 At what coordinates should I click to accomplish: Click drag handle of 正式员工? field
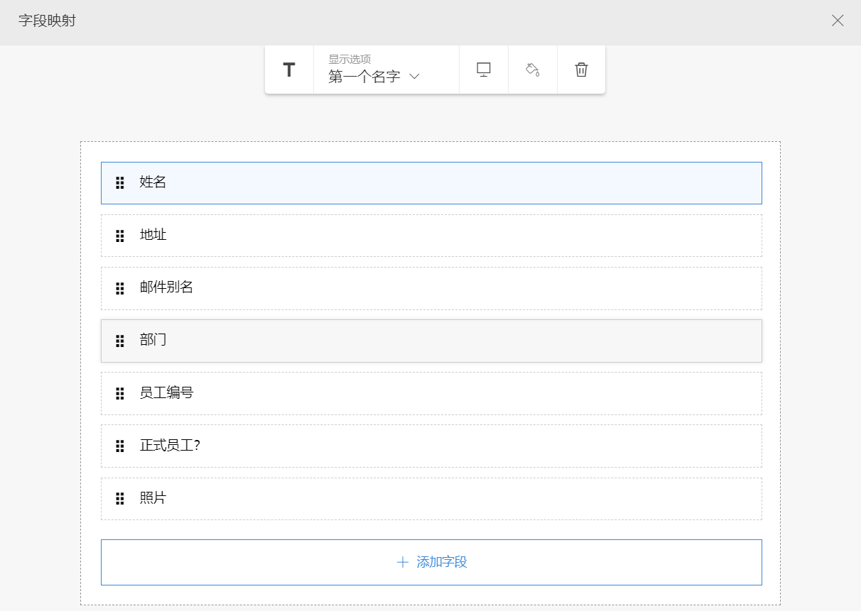[x=120, y=446]
